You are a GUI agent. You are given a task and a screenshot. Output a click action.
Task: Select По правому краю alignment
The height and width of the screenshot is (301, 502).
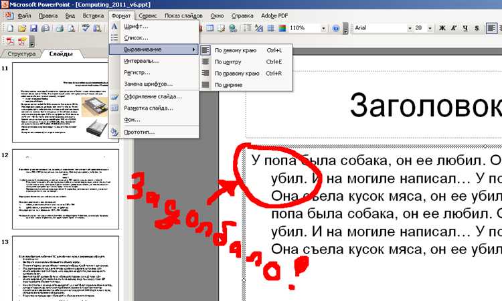tap(246, 74)
